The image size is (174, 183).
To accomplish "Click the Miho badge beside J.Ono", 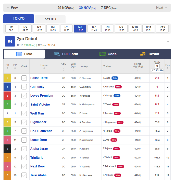I will [114, 140].
